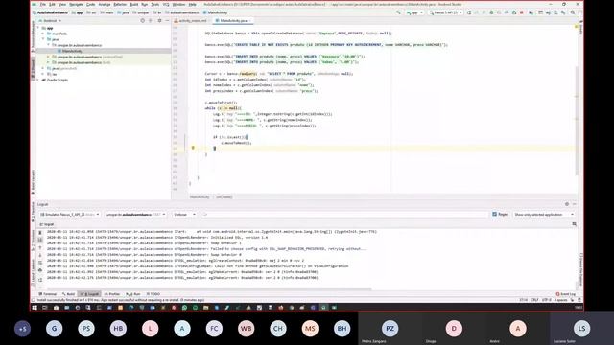Select the MainActivity.java editor tab

[x=233, y=20]
